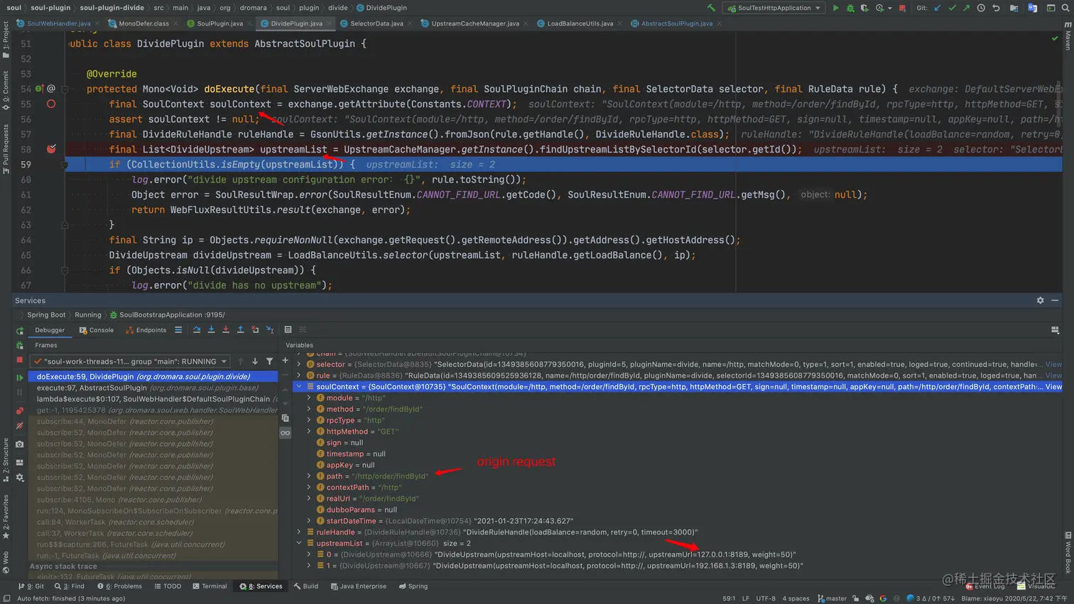The image size is (1074, 604).
Task: Toggle Mute Breakpoints in the debug sidebar
Action: [20, 426]
